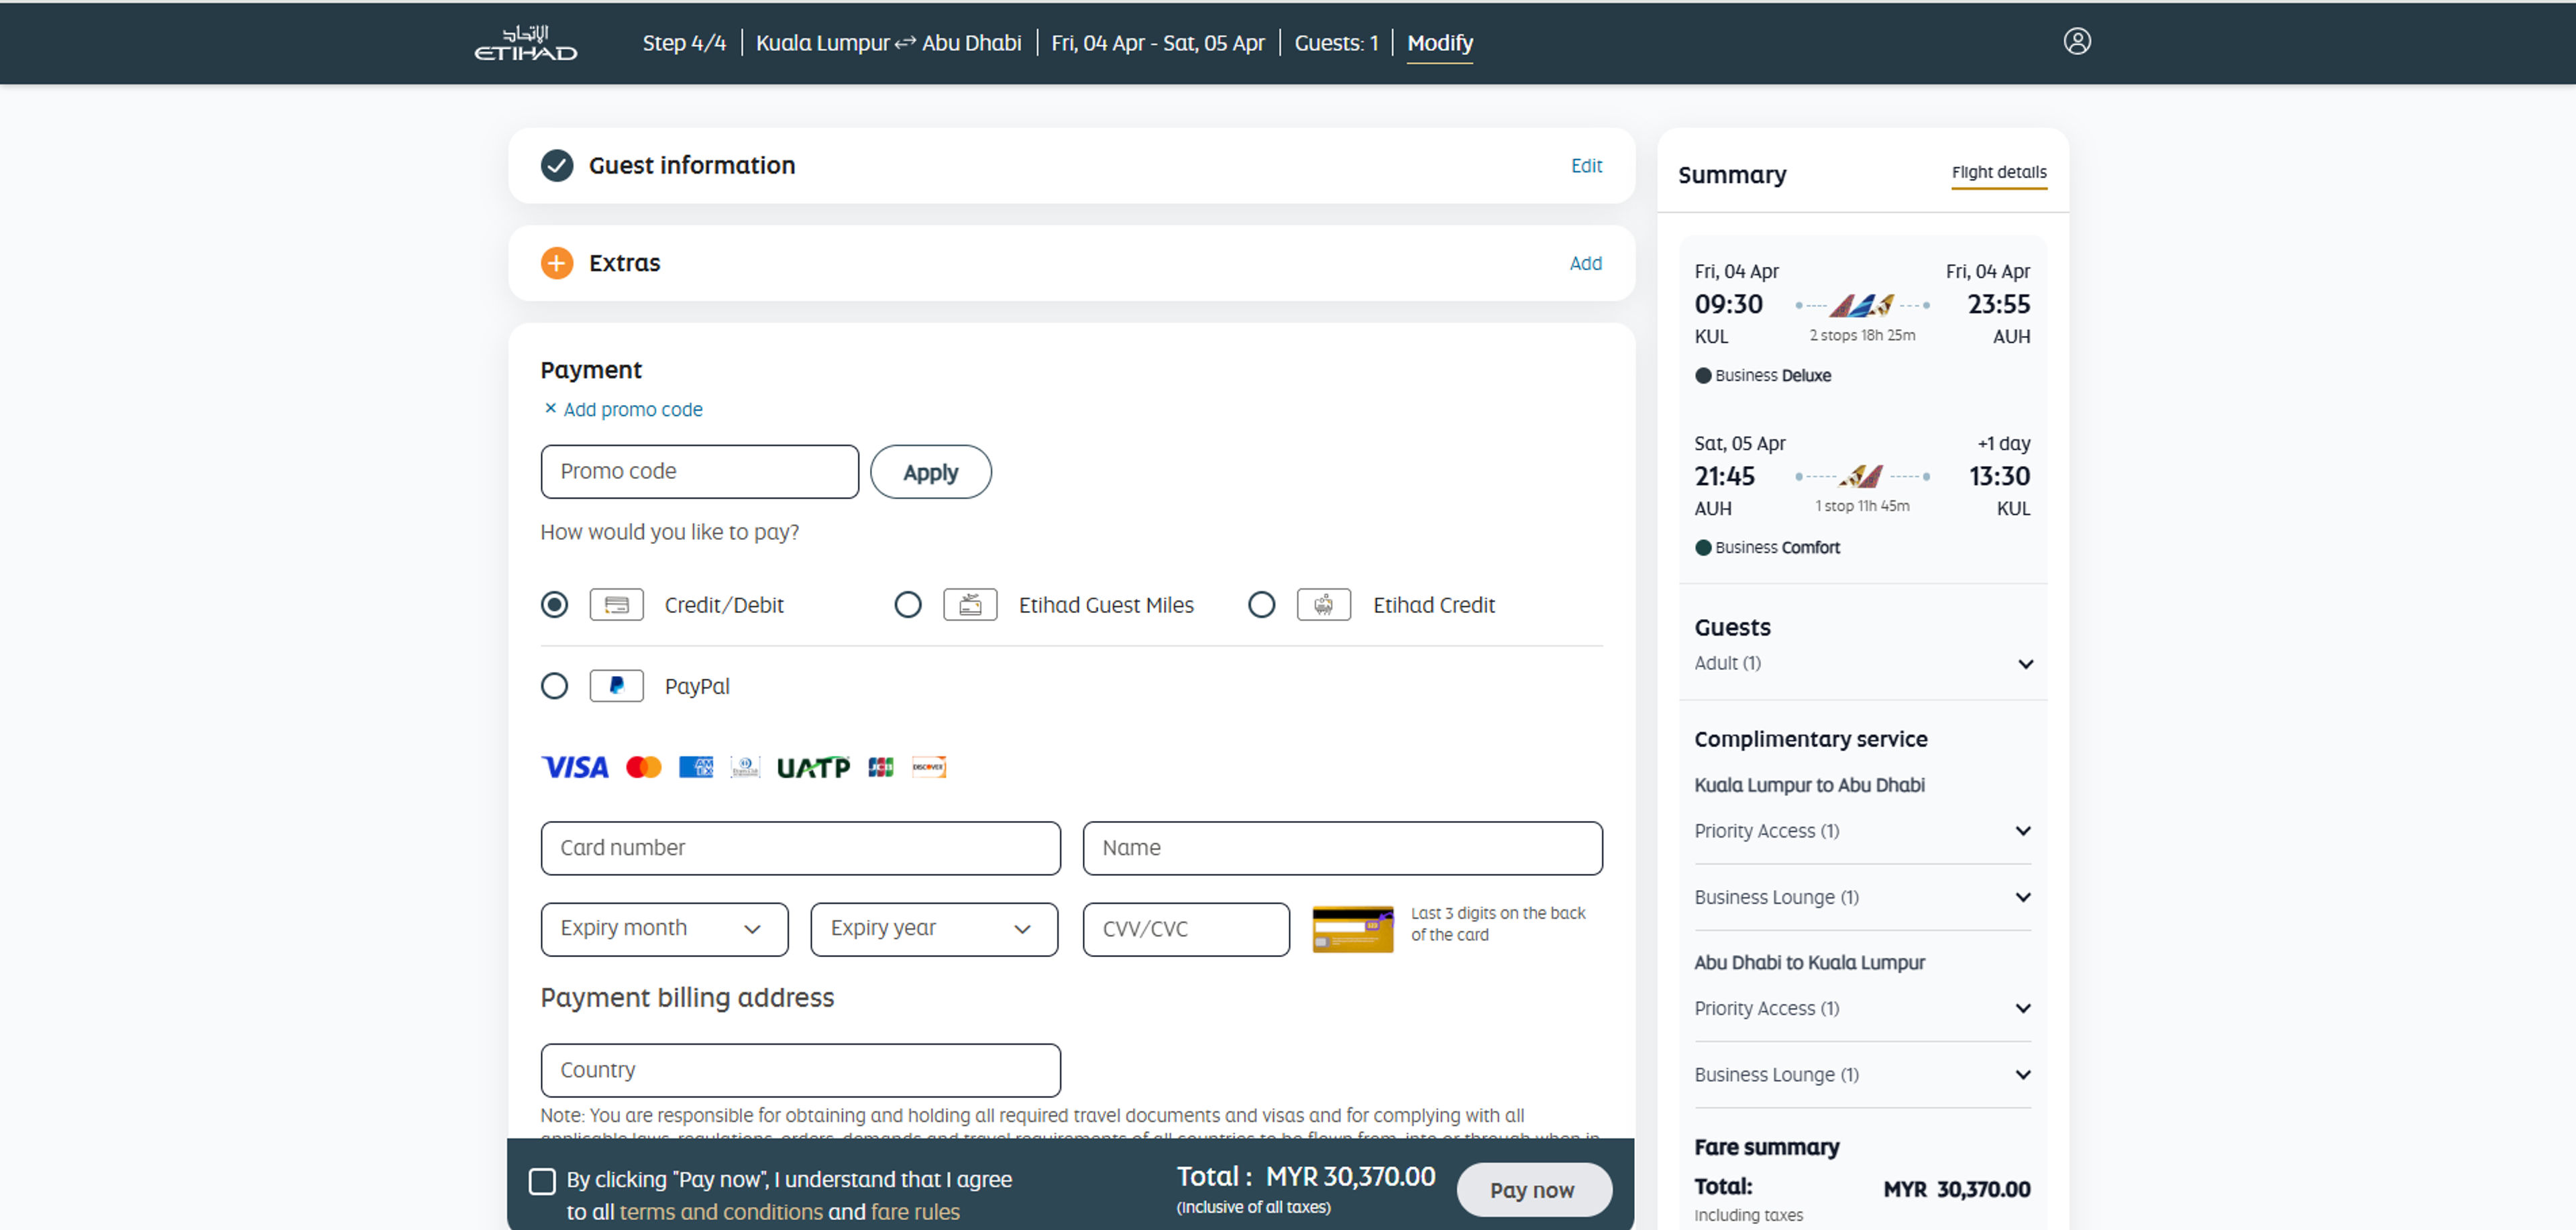Click the VISA card logo

coord(575,767)
